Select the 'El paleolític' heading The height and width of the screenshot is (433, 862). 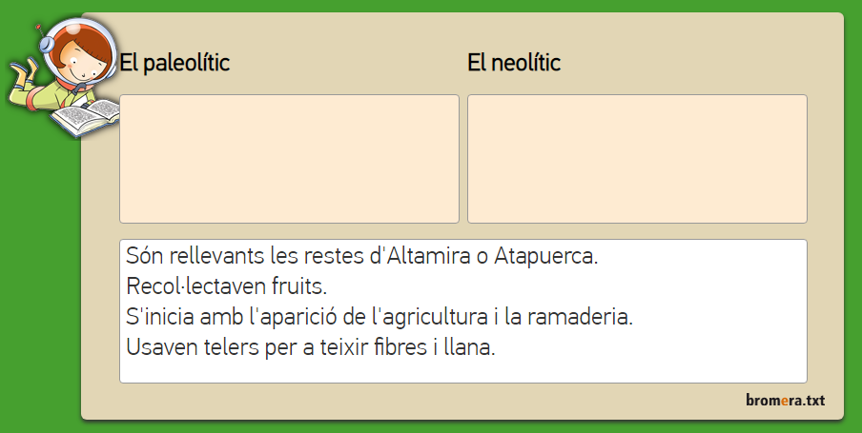coord(174,64)
